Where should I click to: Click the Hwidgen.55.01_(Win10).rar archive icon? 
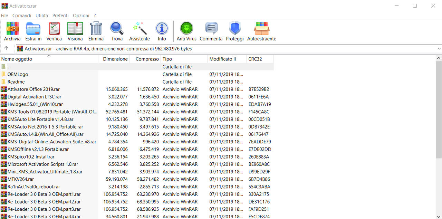pos(4,104)
